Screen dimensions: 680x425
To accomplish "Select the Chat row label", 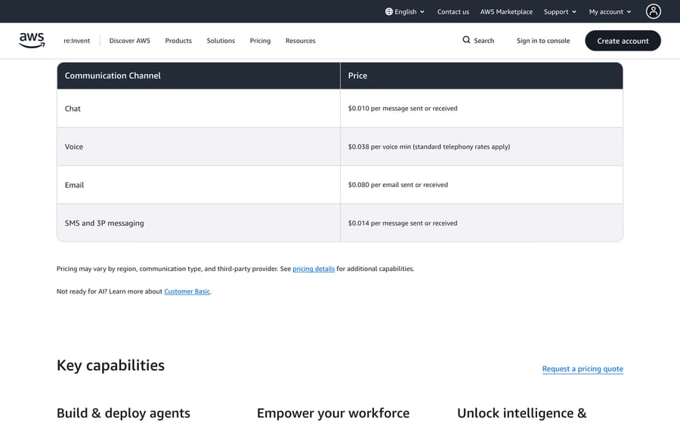I will pos(73,109).
